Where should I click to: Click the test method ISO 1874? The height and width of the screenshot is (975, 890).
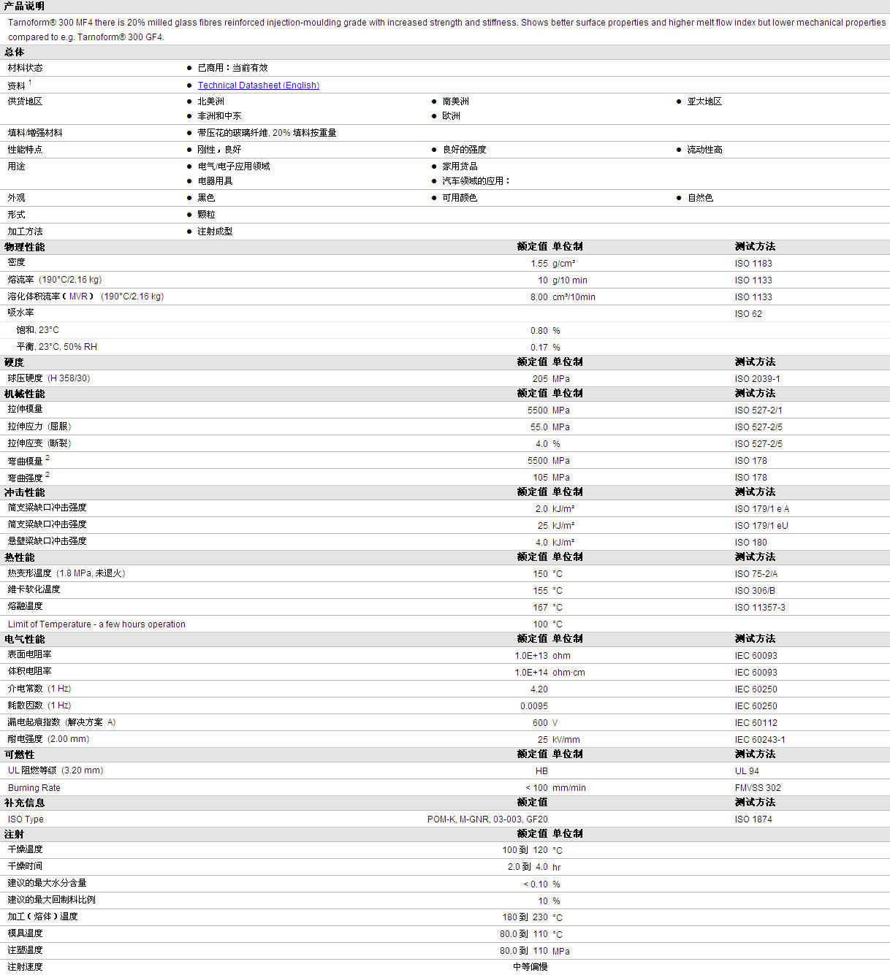[x=753, y=819]
